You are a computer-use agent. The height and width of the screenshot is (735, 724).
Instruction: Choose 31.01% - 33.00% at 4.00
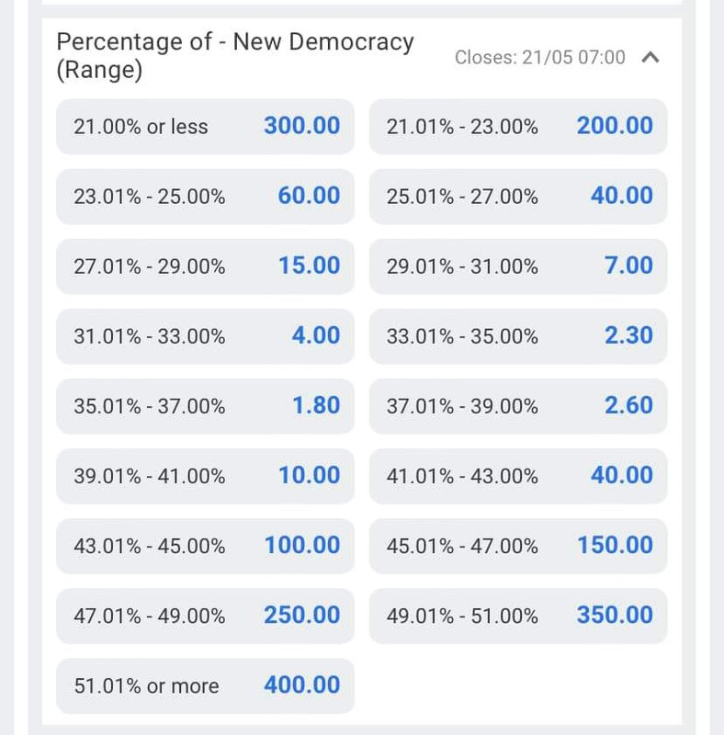(x=205, y=336)
